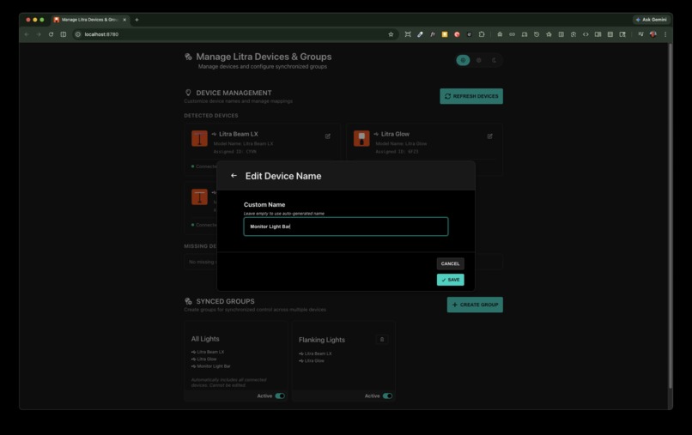This screenshot has width=692, height=435.
Task: Cancel the device name edit
Action: 450,263
